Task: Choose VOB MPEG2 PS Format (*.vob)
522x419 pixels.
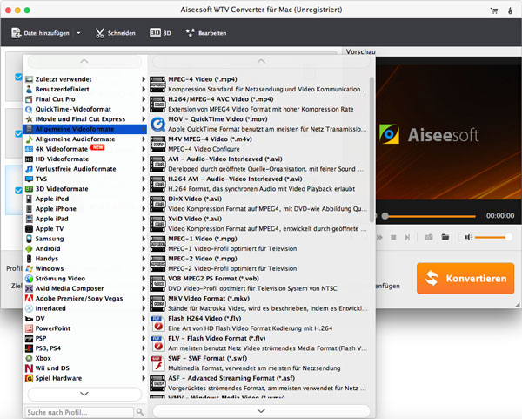Action: (258, 283)
